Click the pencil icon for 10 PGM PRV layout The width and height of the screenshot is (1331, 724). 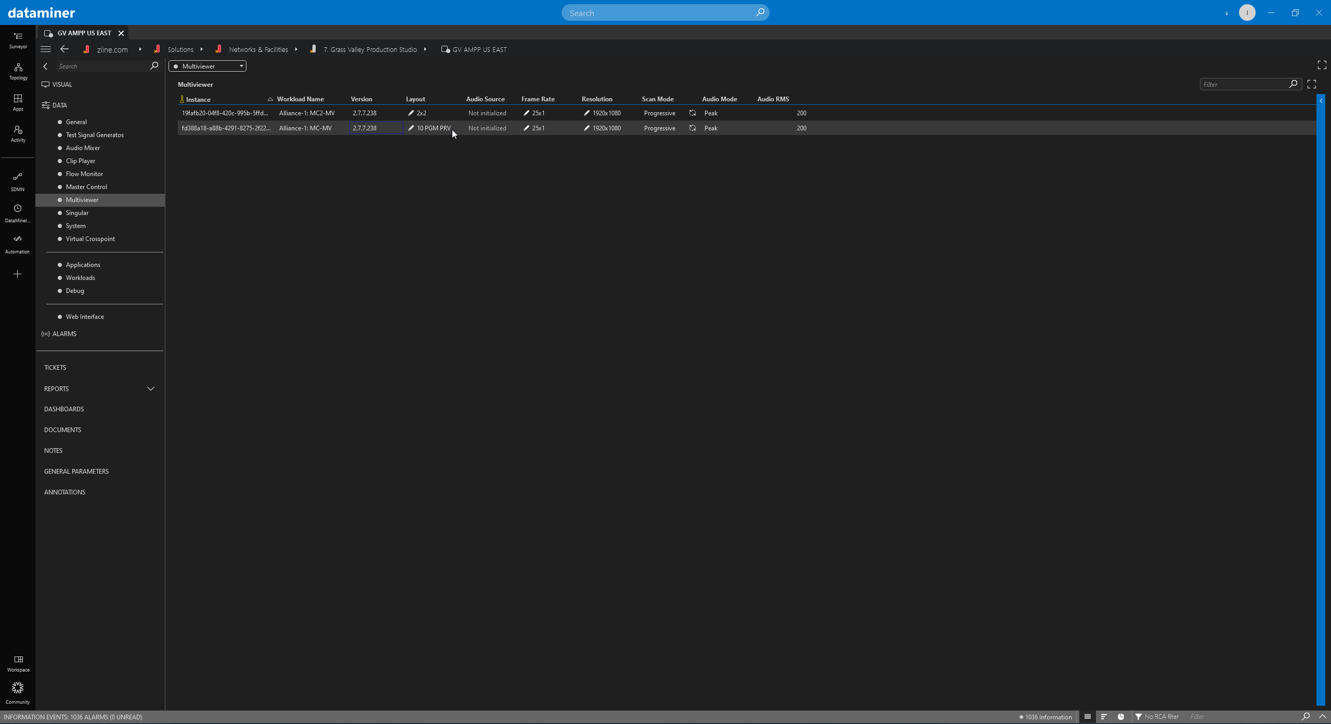411,128
